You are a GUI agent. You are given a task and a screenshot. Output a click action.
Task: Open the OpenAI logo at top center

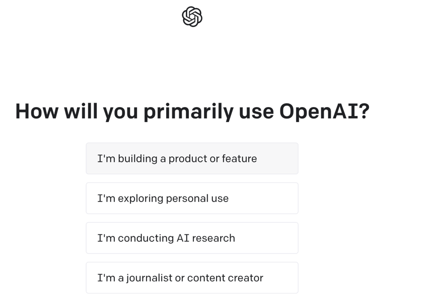192,17
